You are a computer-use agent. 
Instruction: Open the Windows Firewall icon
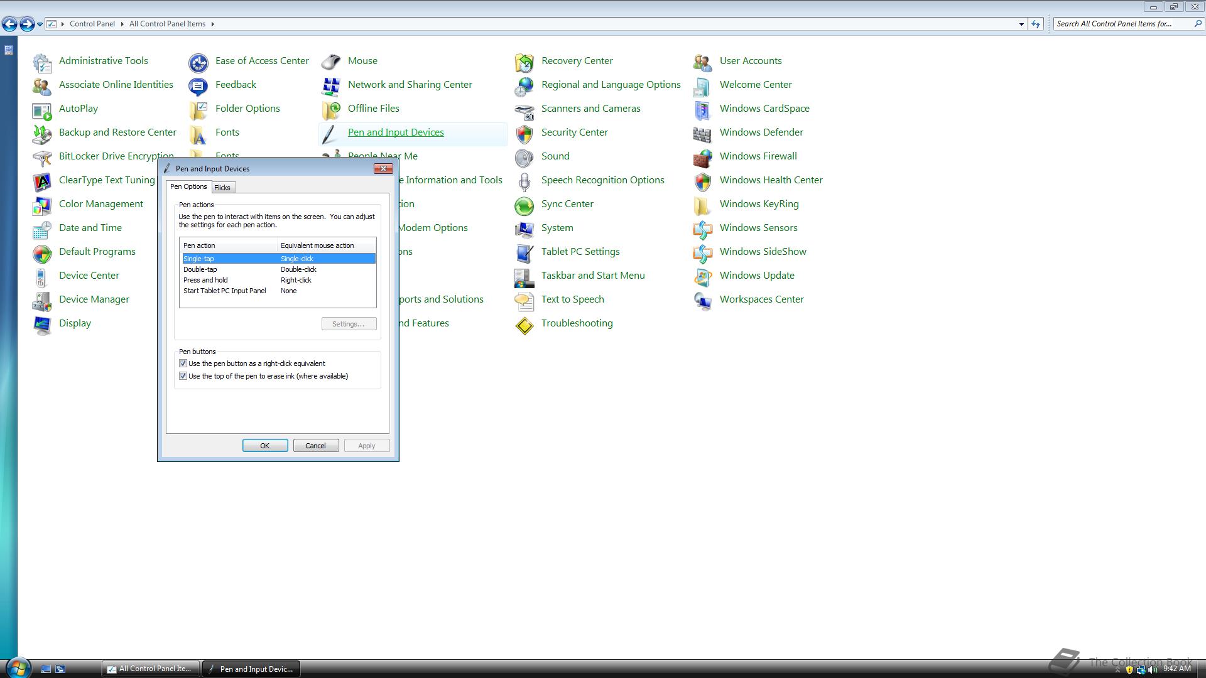coord(702,157)
